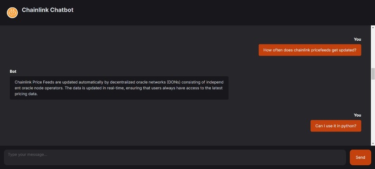Click the chat scrollbar thumb
This screenshot has width=375, height=169.
pos(373,74)
